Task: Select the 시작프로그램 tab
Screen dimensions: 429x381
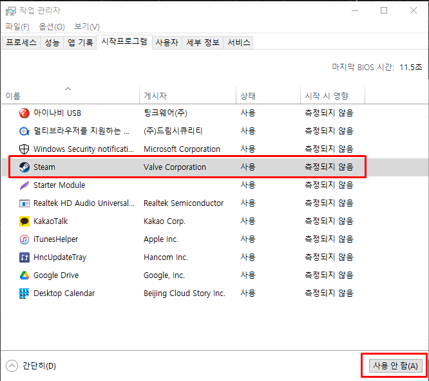Action: (x=124, y=42)
